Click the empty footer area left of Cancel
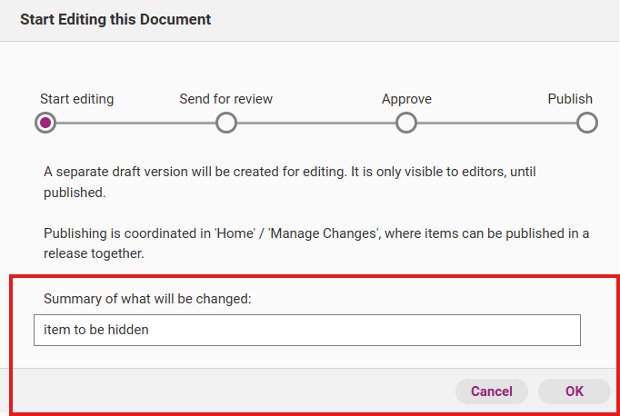The width and height of the screenshot is (620, 416). 227,391
